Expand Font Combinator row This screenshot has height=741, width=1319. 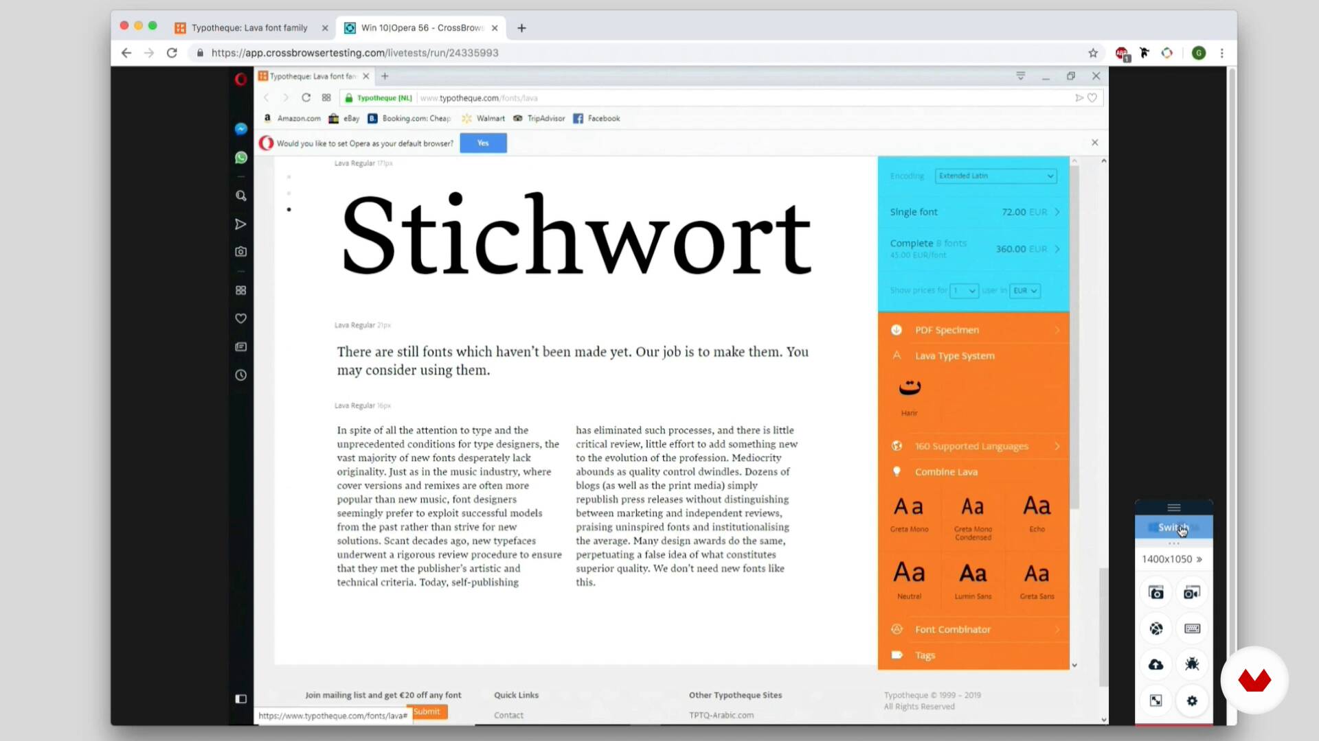point(973,629)
